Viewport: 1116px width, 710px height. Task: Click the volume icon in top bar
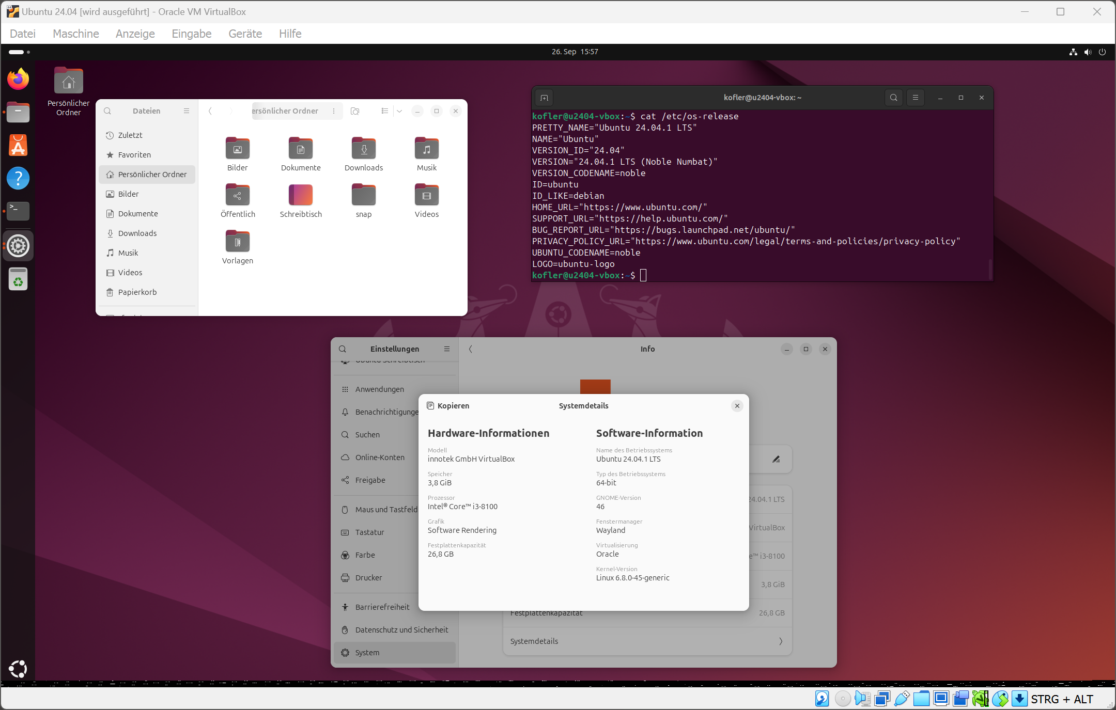(x=1088, y=52)
